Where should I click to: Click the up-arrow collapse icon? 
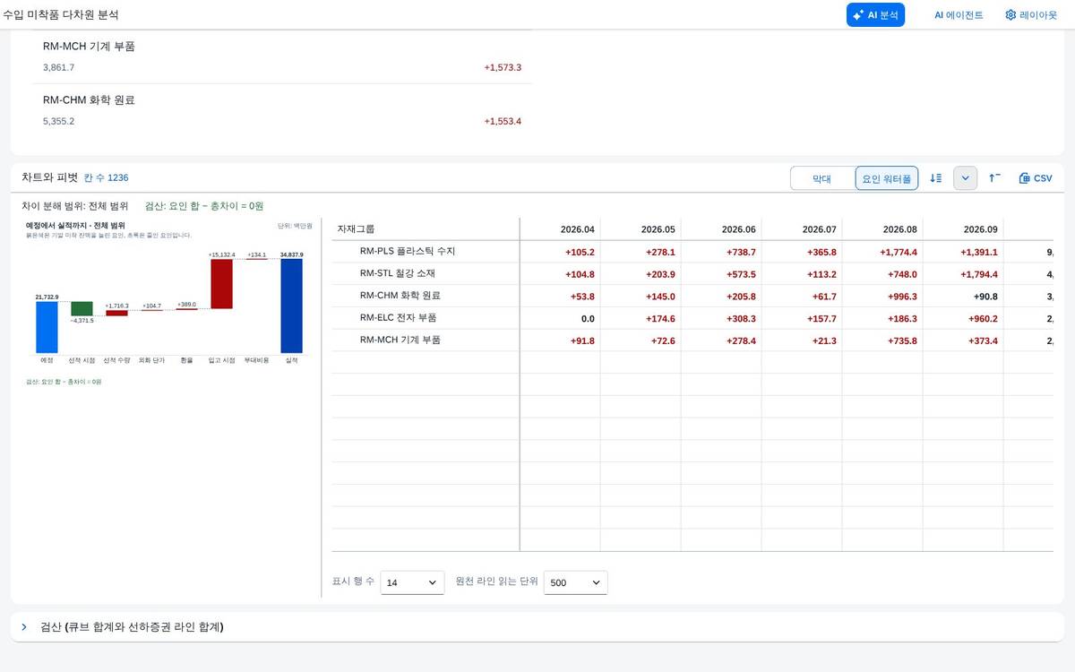[x=994, y=178]
